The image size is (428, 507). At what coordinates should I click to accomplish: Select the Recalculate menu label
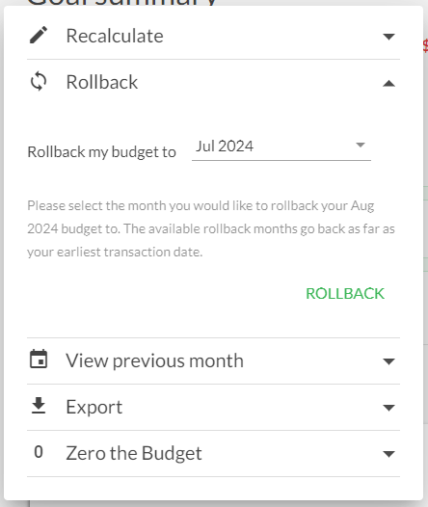[x=115, y=36]
